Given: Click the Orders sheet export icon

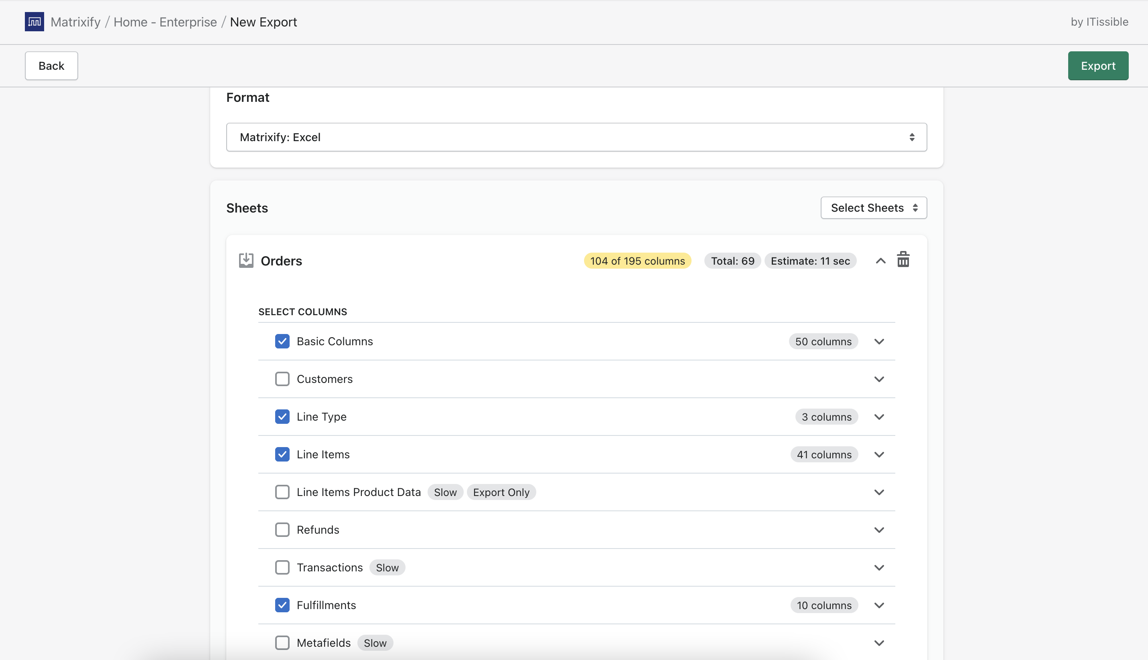Looking at the screenshot, I should (x=246, y=261).
